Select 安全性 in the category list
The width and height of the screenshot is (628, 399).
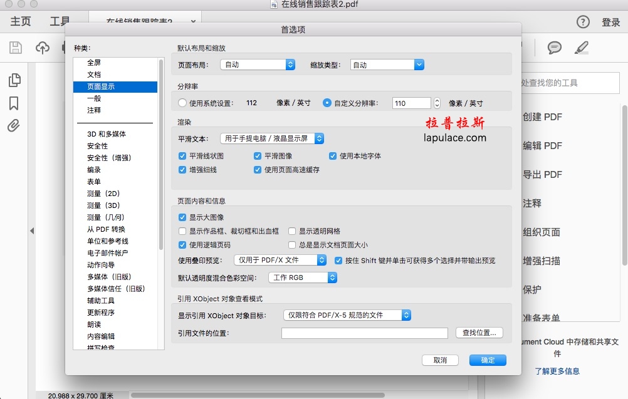coord(97,146)
